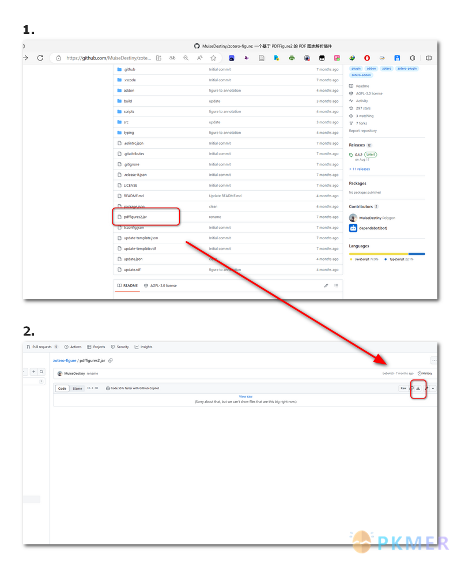Click the 7 forks link
This screenshot has height=568, width=461.
358,123
